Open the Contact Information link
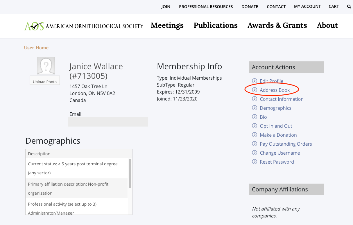This screenshot has height=225, width=353. [x=282, y=99]
